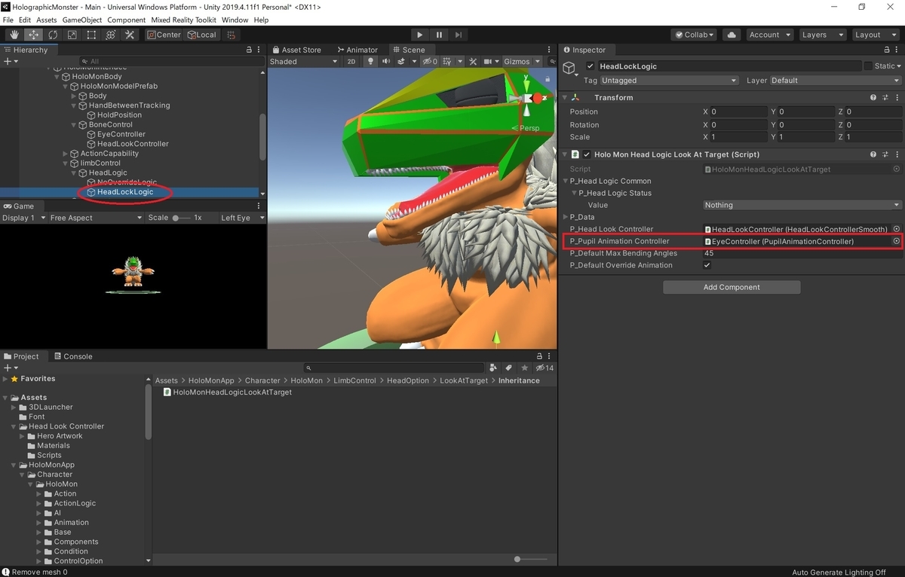Switch to the Animator tab
This screenshot has height=577, width=905.
[357, 50]
